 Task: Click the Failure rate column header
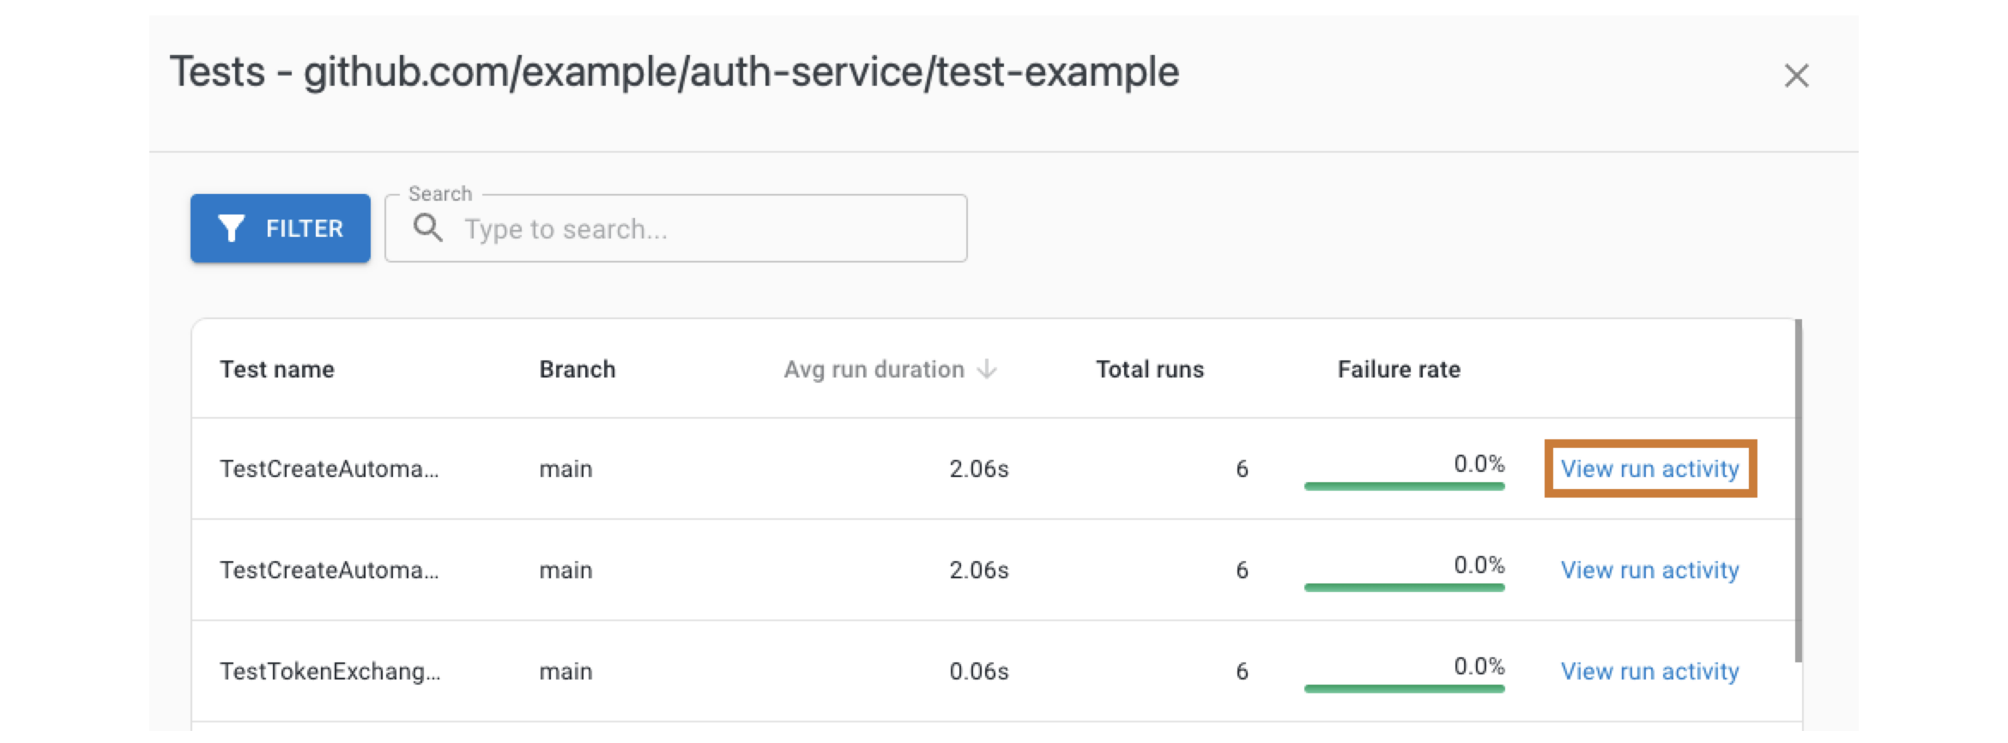(1399, 370)
